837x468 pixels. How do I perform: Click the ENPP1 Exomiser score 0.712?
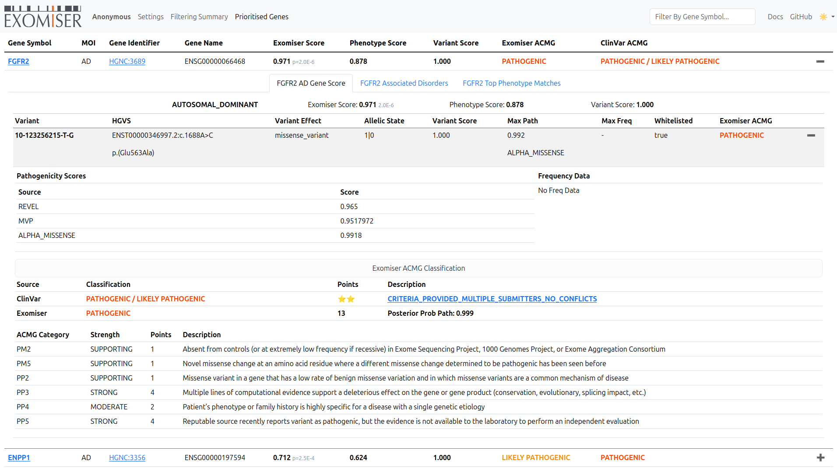tap(282, 458)
